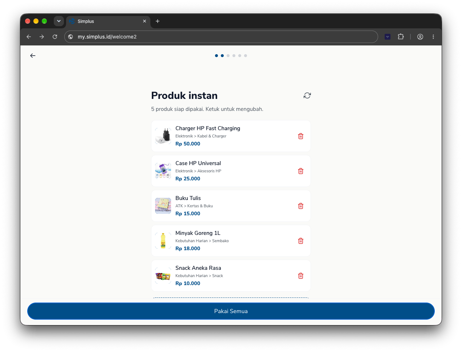Viewport: 462px width, 352px height.
Task: Reload the page in the browser toolbar
Action: (x=55, y=37)
